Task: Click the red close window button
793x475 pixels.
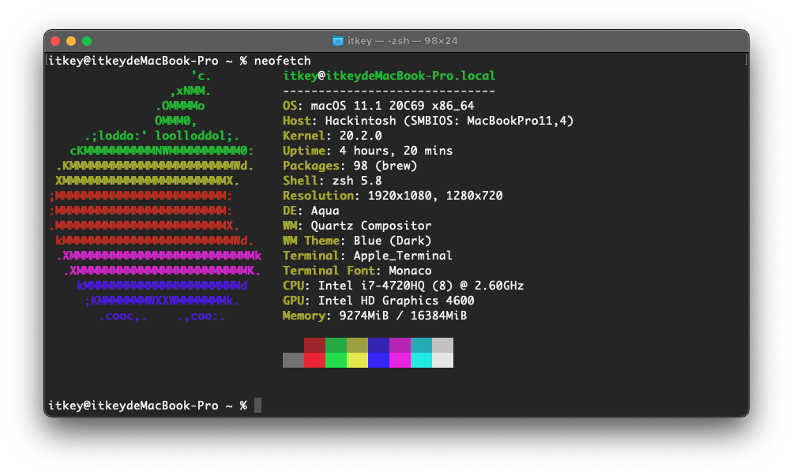Action: (x=55, y=41)
